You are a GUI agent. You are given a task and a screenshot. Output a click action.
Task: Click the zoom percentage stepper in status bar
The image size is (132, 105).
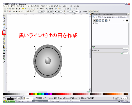[127, 98]
